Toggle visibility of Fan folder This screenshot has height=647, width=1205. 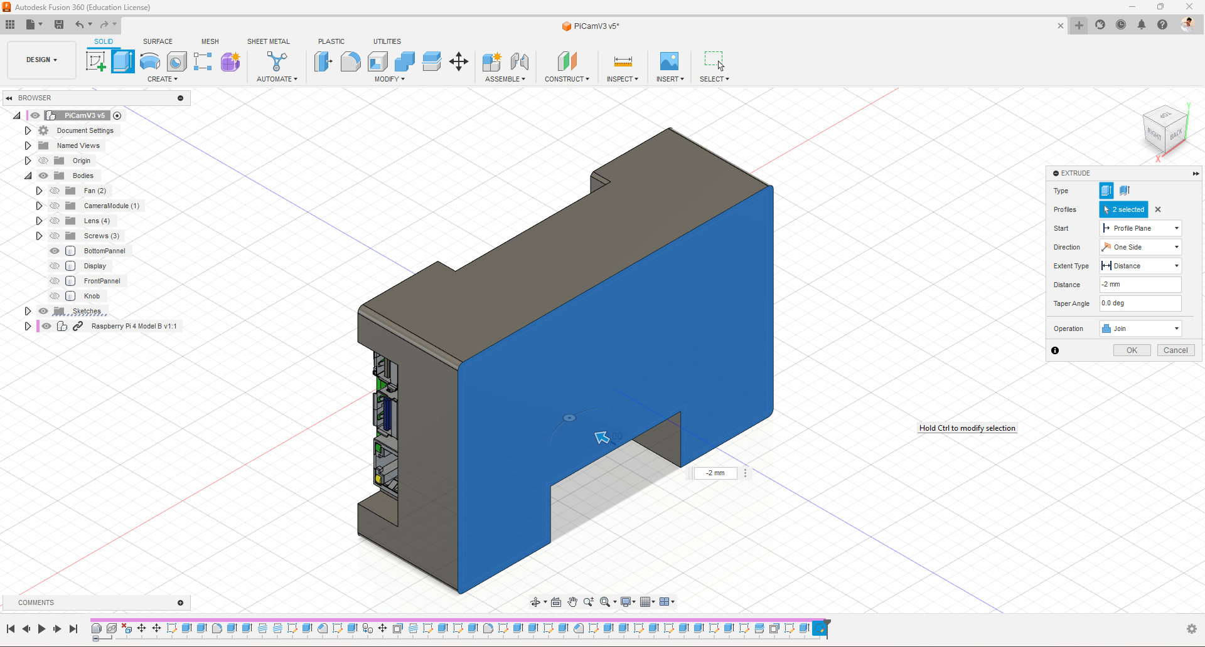click(x=55, y=191)
